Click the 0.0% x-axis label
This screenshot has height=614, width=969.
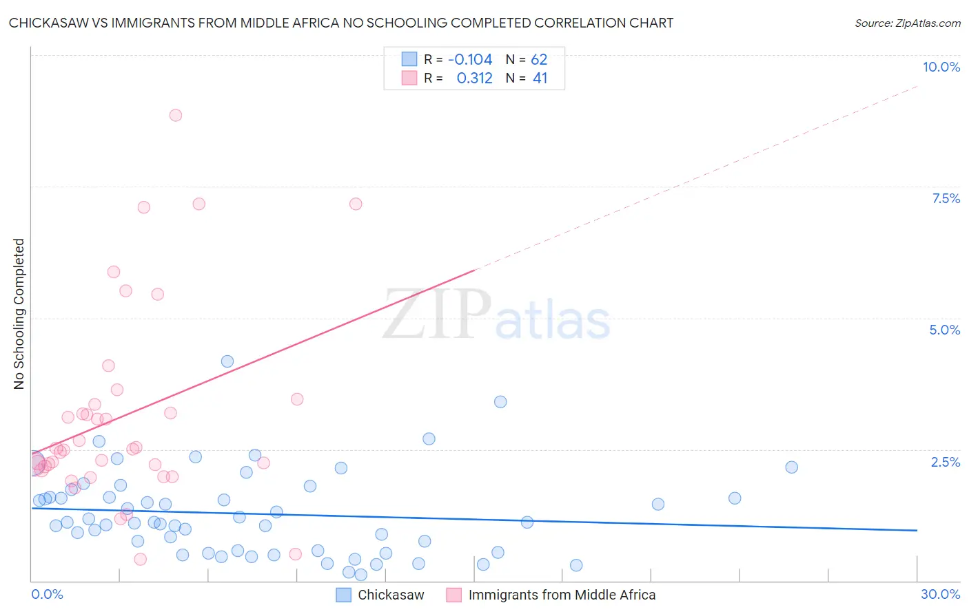click(x=47, y=594)
